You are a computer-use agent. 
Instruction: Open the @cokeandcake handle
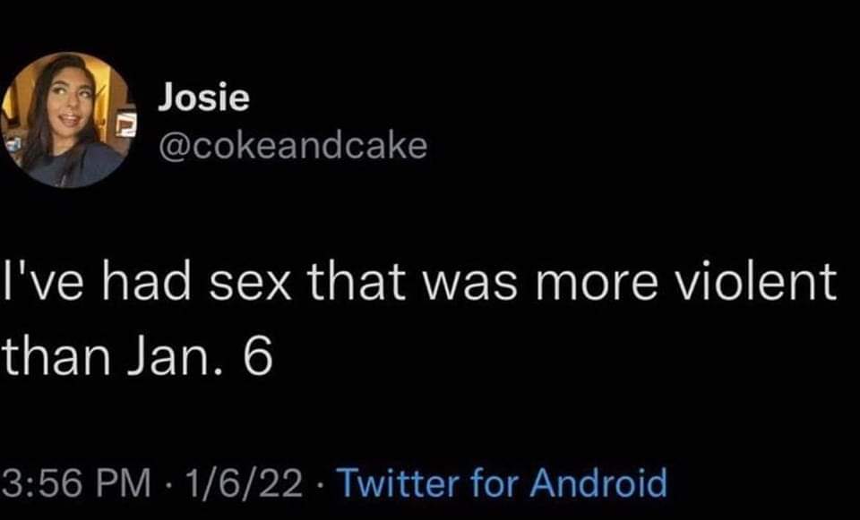(x=292, y=145)
